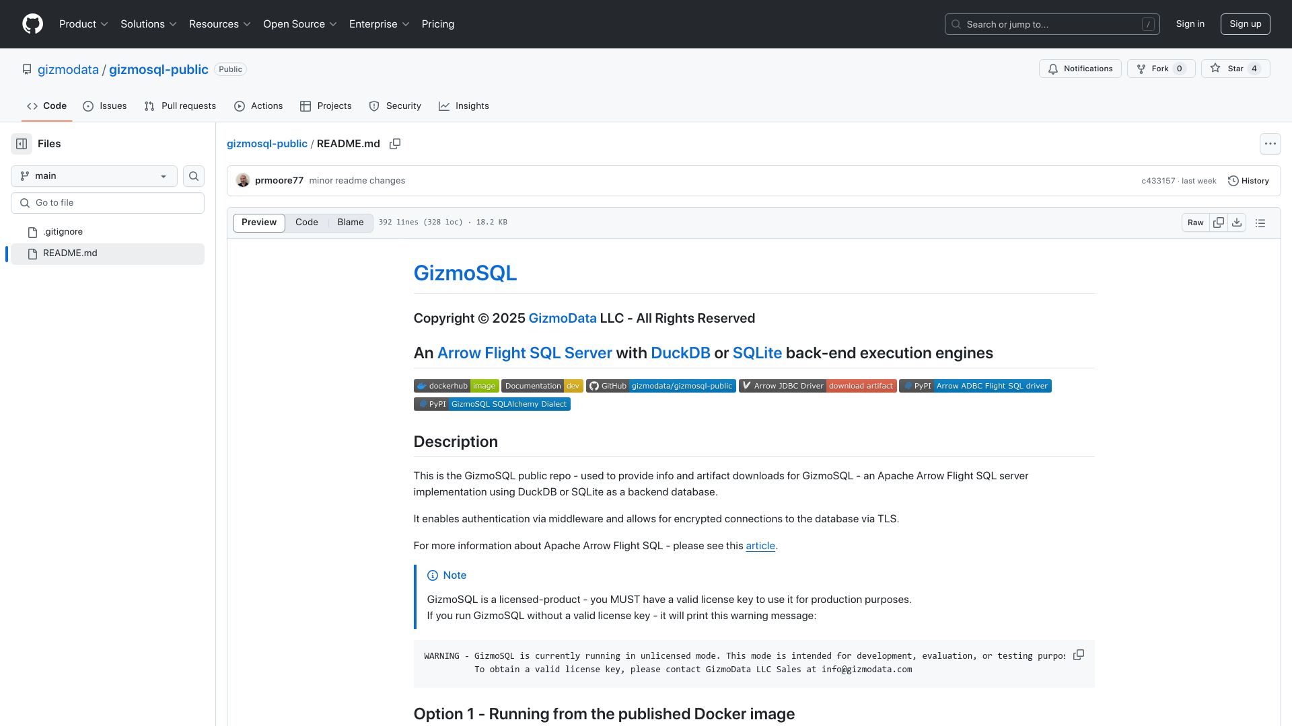Open the Issues tab
1292x726 pixels.
pyautogui.click(x=105, y=106)
